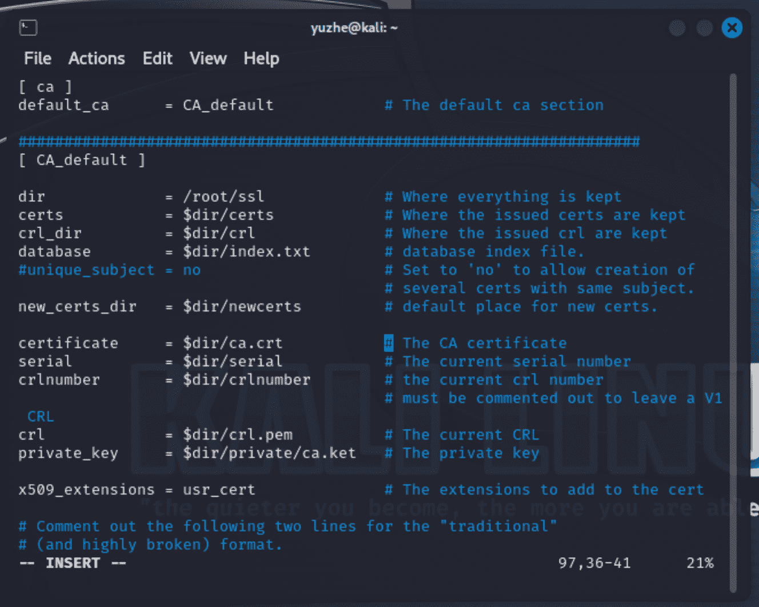Click the $dir/index.txt database value
The image size is (759, 607).
pyautogui.click(x=246, y=251)
